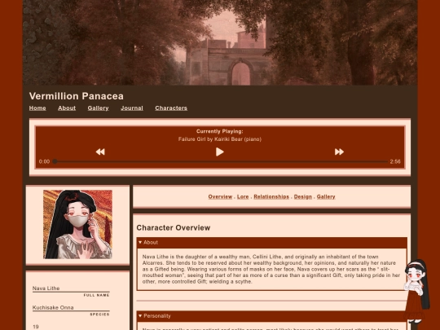Jump to the Lore section link
This screenshot has width=440, height=330.
coord(243,196)
